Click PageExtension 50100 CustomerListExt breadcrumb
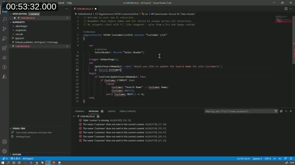The height and width of the screenshot is (165, 295). 118,14
